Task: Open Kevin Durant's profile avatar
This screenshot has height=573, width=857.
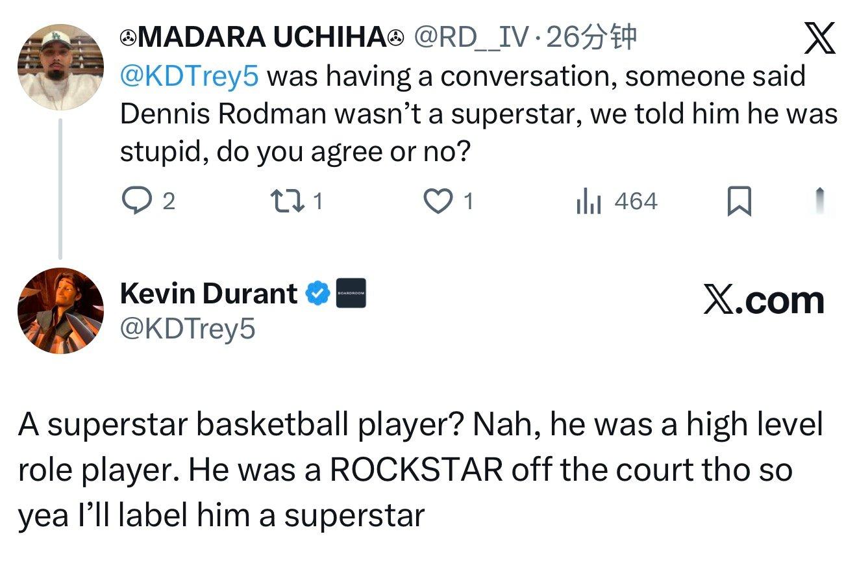Action: (60, 311)
